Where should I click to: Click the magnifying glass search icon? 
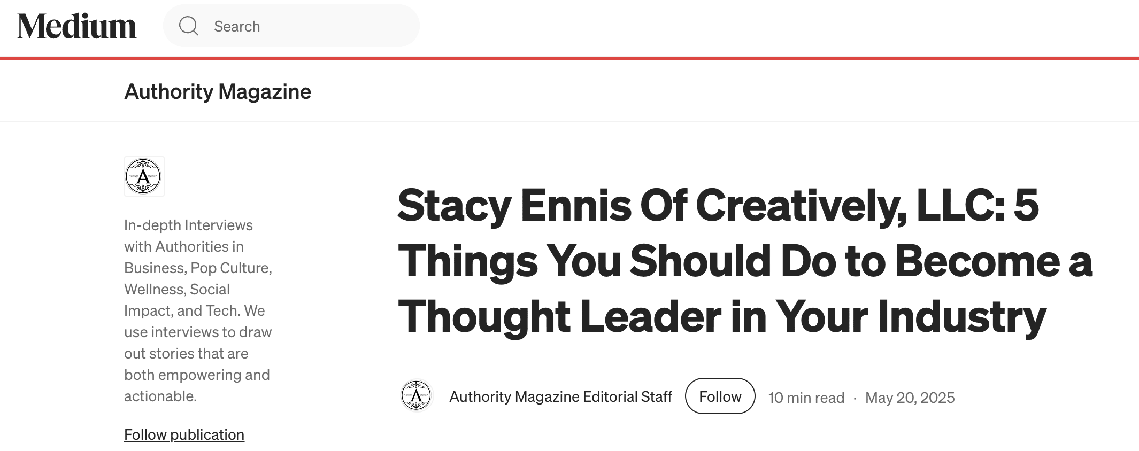coord(188,26)
